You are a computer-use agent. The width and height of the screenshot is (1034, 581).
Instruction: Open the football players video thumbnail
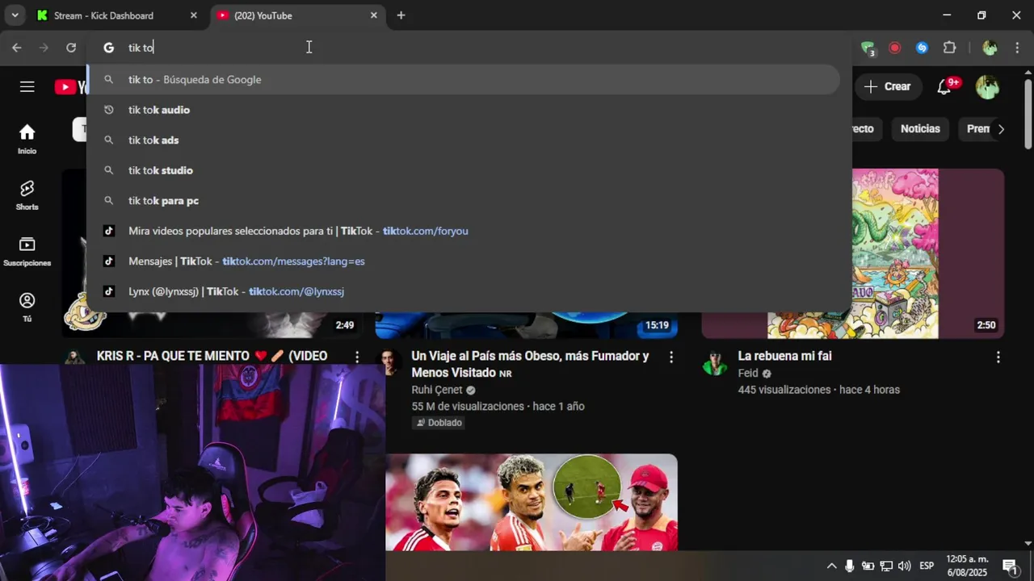[532, 502]
